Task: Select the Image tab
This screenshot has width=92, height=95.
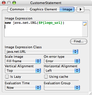Action: point(67,9)
